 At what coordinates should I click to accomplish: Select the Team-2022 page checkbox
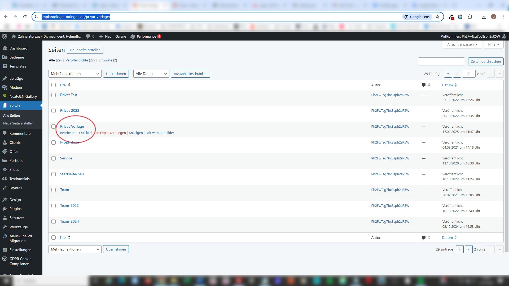pos(54,206)
